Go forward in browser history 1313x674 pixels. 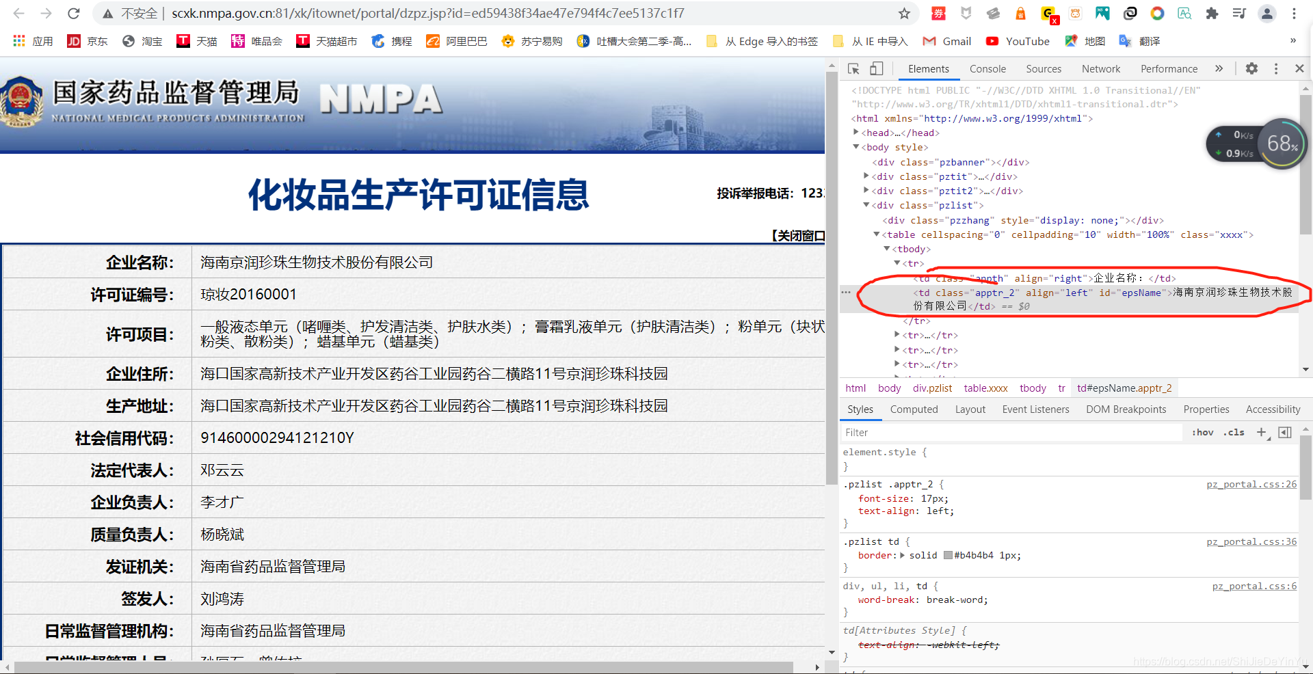(x=46, y=13)
